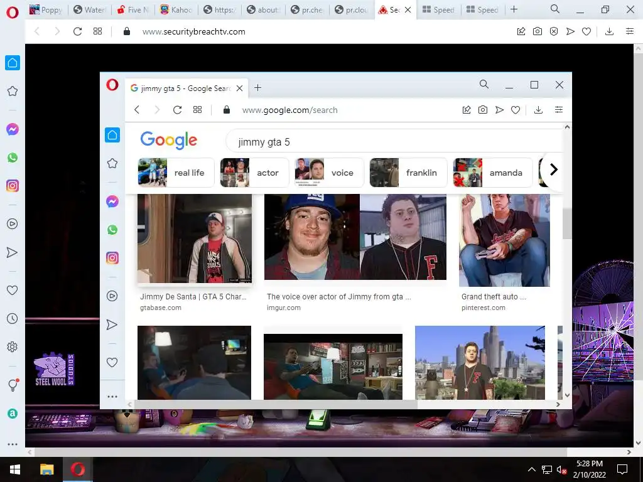Viewport: 643px width, 482px height.
Task: Open the Player icon in outer sidebar
Action: click(13, 224)
